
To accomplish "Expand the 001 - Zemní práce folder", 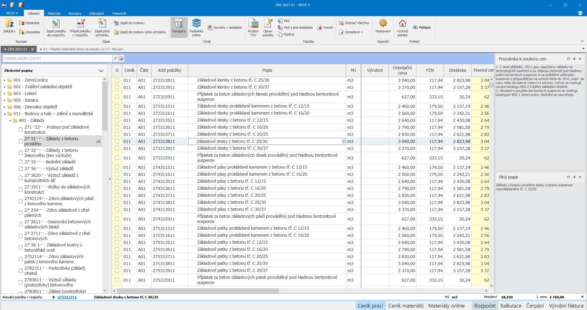I will point(5,80).
